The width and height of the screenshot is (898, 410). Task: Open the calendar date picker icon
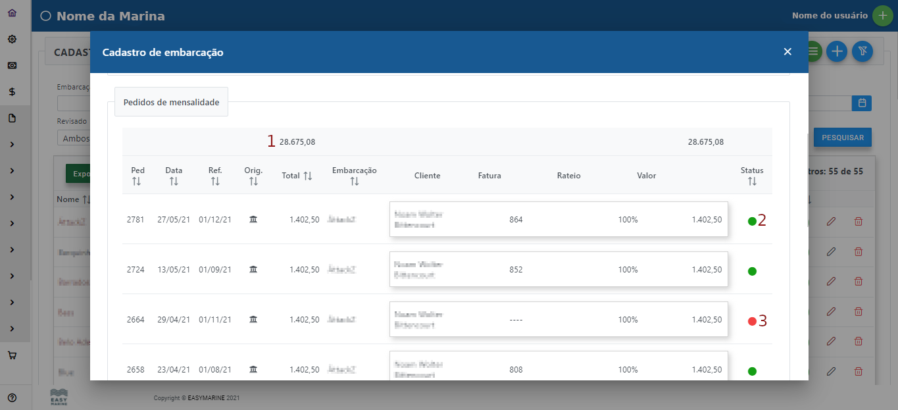tap(861, 103)
